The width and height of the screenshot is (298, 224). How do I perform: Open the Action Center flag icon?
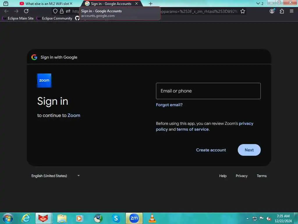262,218
